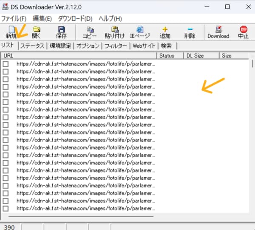Switch to the 環境設定 tab
Image resolution: width=255 pixels, height=230 pixels.
point(61,46)
